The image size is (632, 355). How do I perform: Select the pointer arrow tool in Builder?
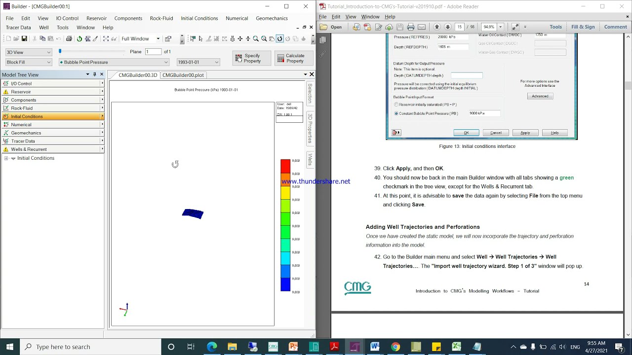pyautogui.click(x=200, y=38)
